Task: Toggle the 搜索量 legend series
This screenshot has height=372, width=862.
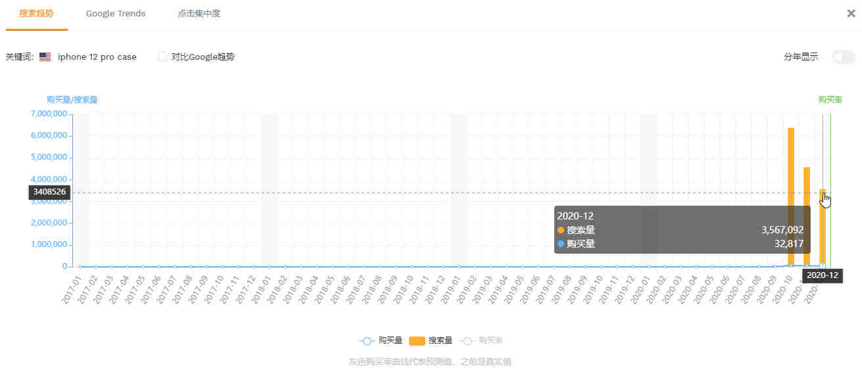Action: [431, 340]
